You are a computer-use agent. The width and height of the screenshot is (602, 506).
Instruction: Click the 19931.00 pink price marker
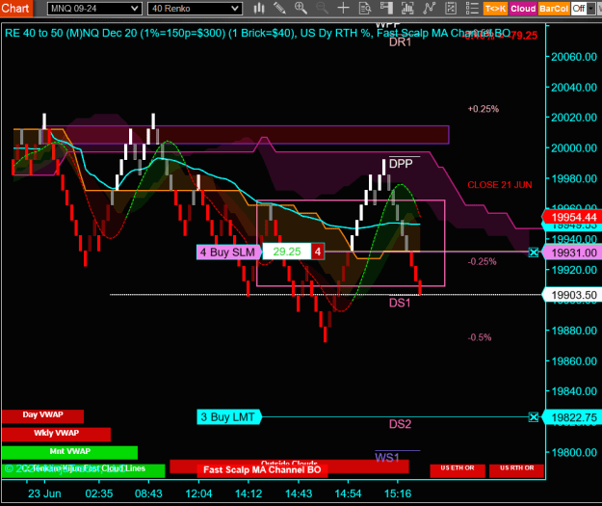point(573,253)
